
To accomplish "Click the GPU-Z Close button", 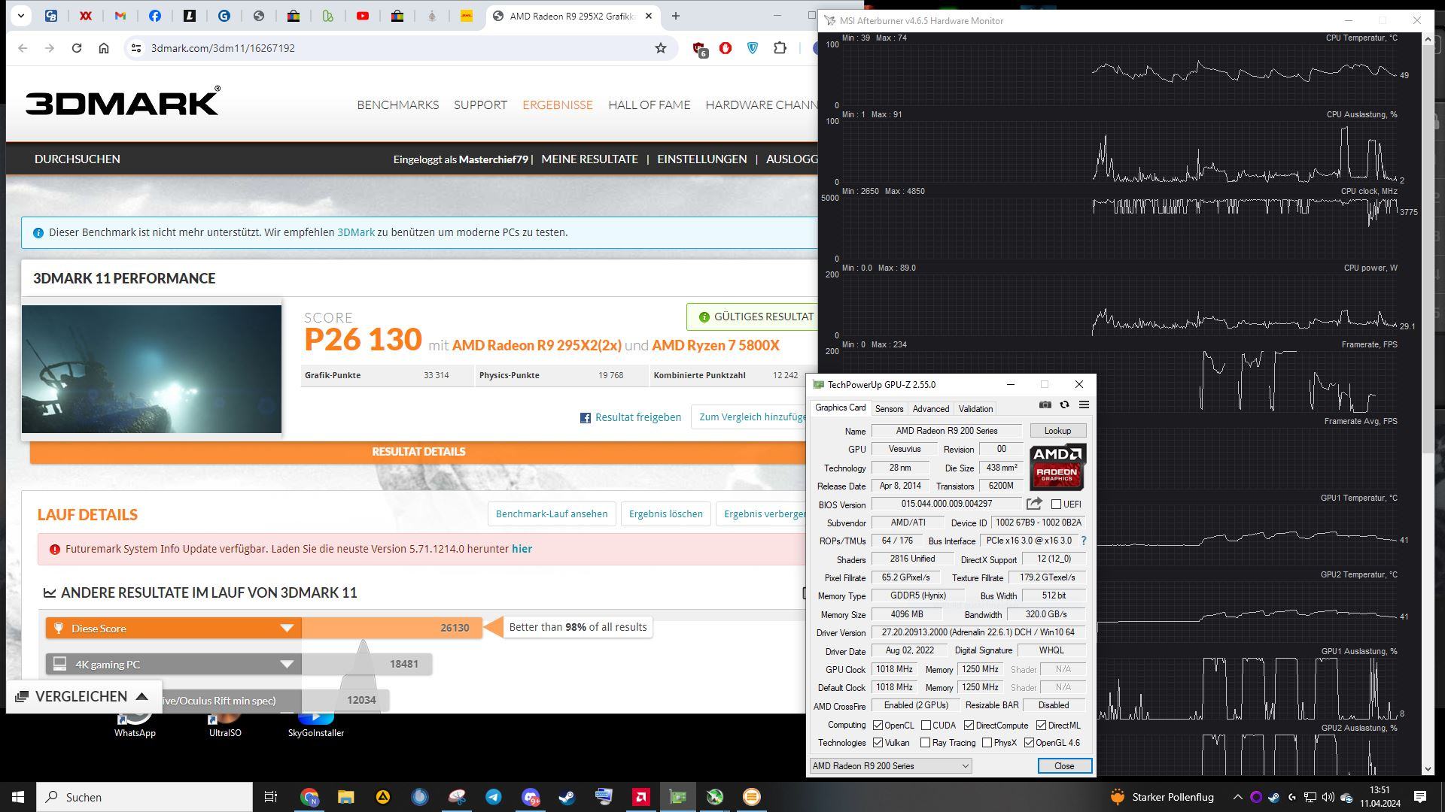I will tap(1064, 766).
